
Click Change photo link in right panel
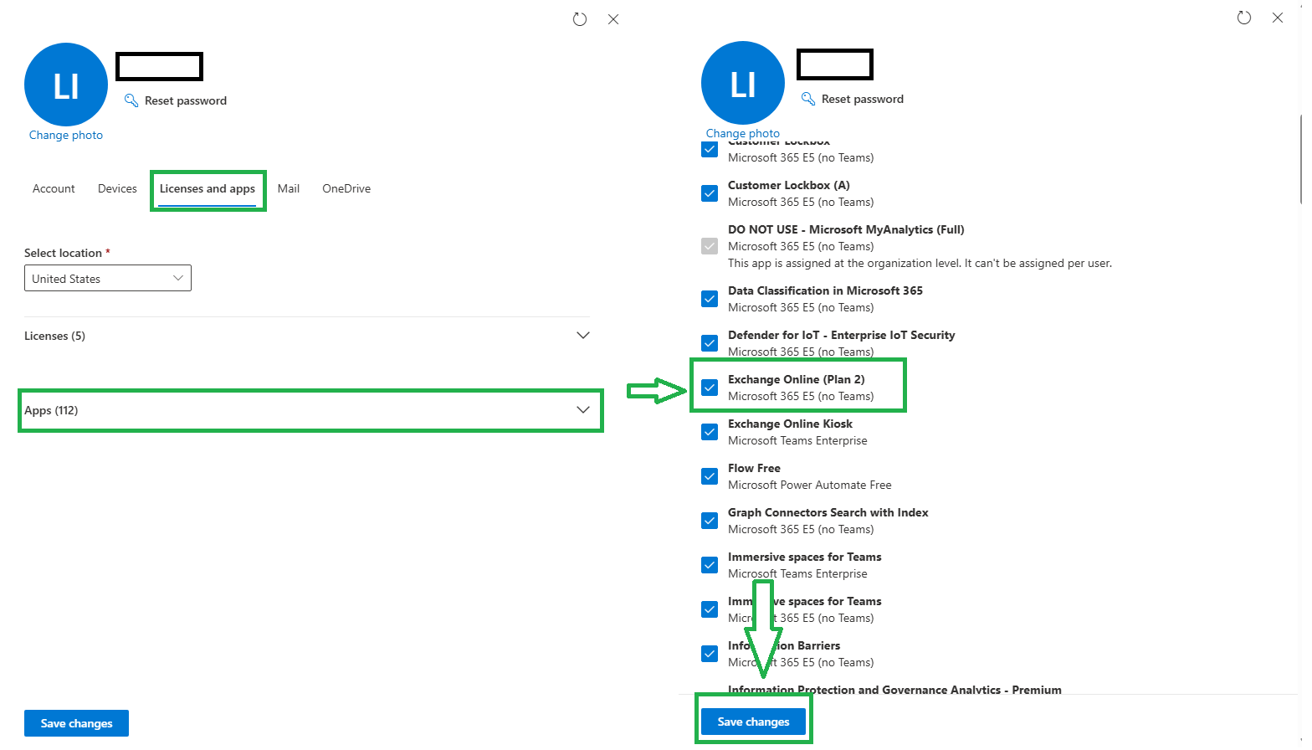(x=743, y=133)
